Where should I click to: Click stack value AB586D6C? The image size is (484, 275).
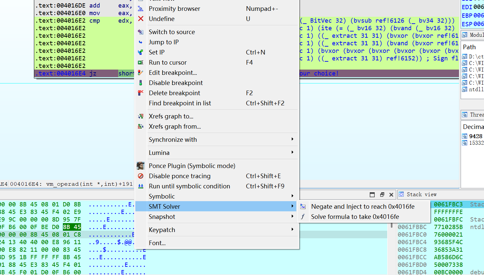pos(448,257)
